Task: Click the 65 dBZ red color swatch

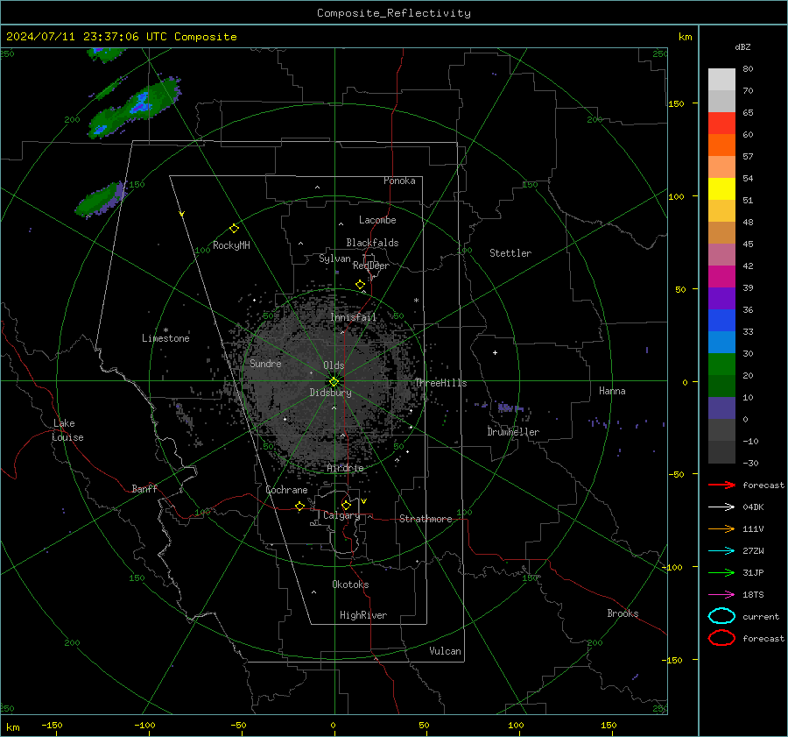Action: [x=721, y=124]
